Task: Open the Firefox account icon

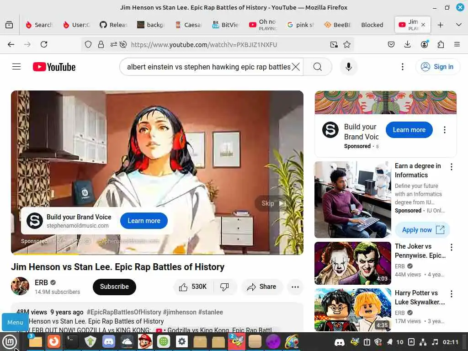Action: (424, 44)
